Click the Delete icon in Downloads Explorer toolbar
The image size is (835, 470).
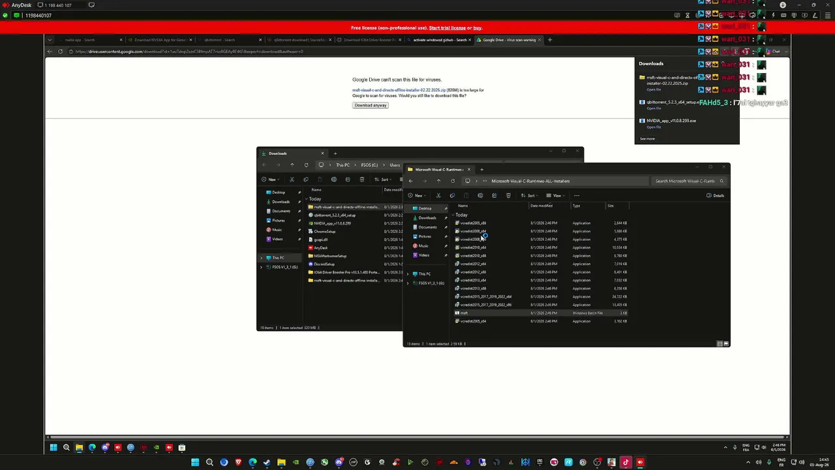(x=361, y=180)
